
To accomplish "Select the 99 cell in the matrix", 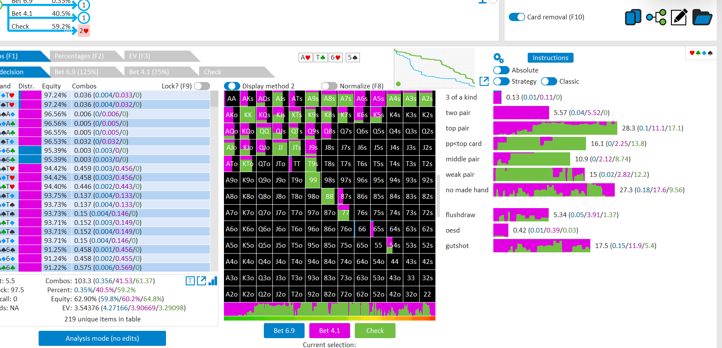I will tap(313, 180).
